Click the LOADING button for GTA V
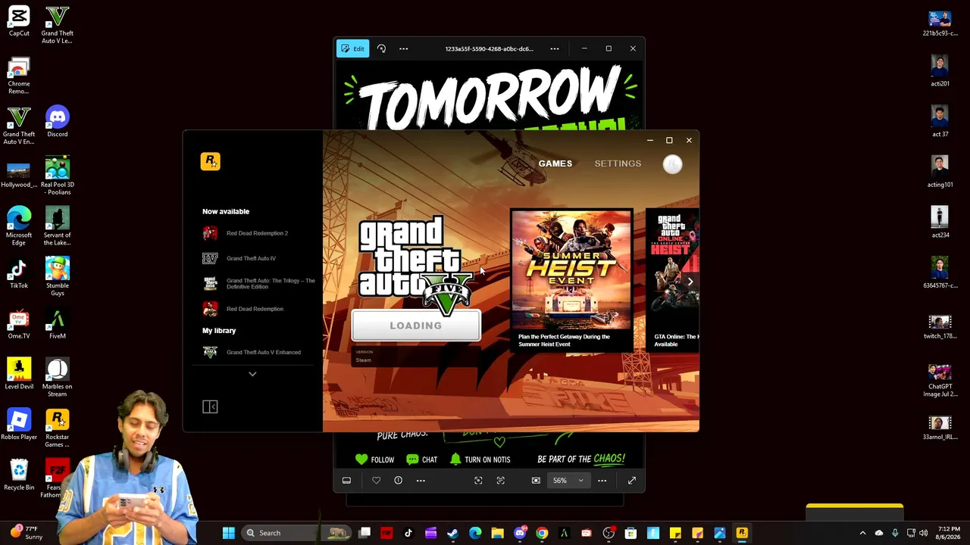 415,325
